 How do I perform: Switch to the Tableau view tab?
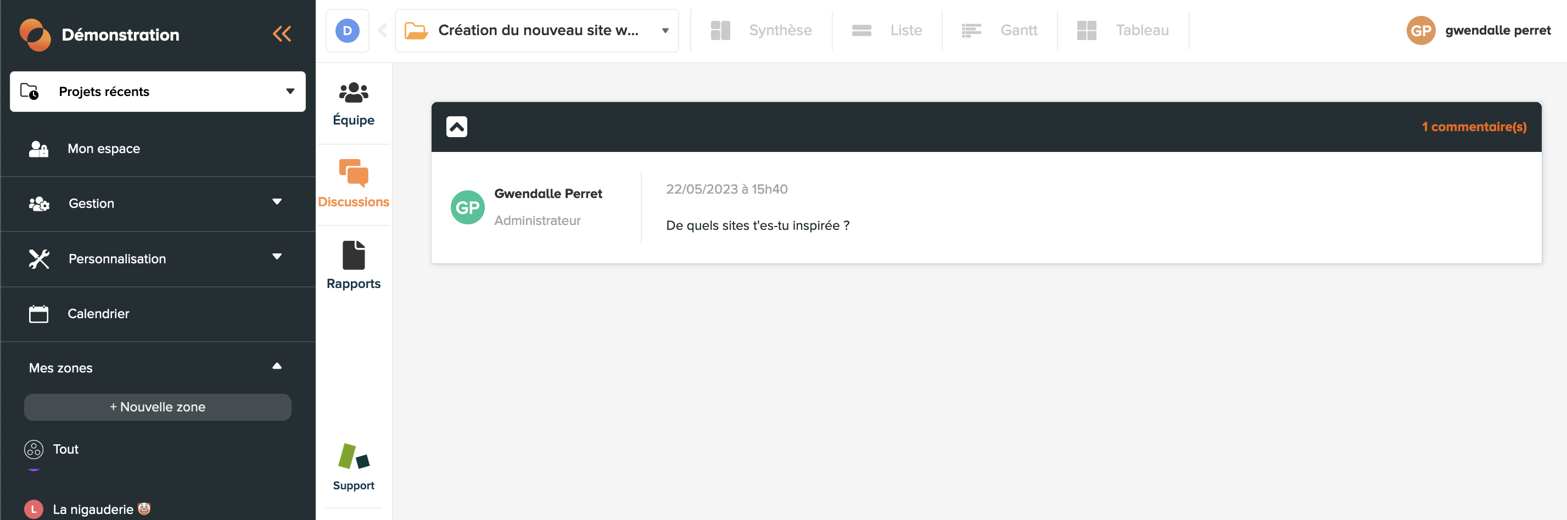point(1123,31)
